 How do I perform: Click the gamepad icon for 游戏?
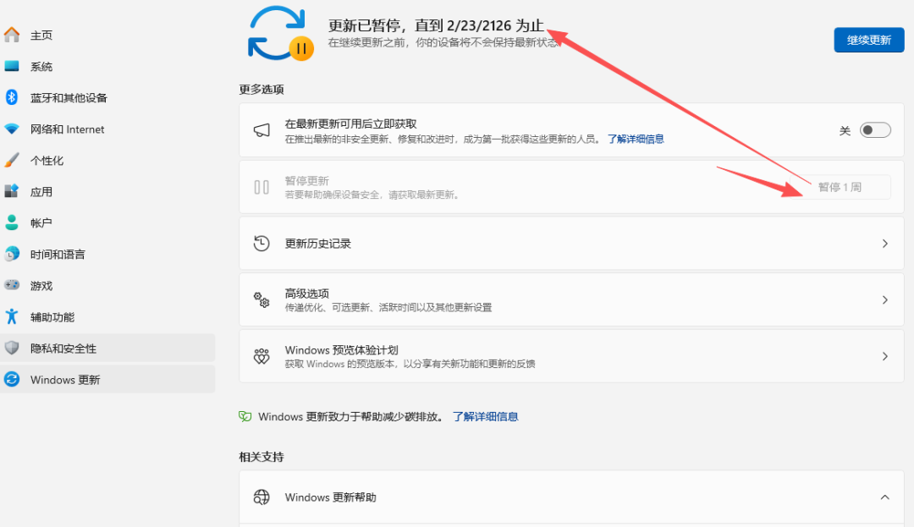(12, 285)
